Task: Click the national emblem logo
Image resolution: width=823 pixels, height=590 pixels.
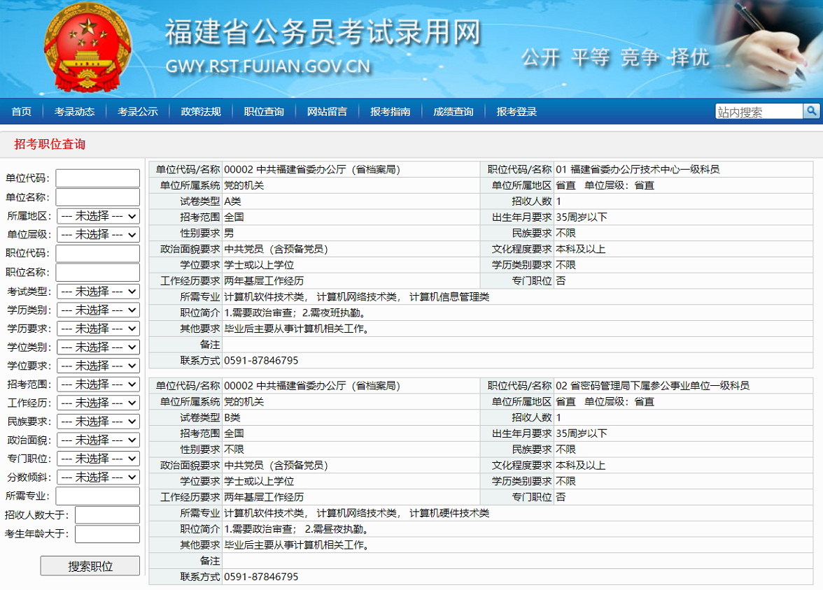Action: click(87, 49)
